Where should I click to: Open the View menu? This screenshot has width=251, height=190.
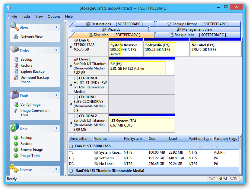(39, 17)
